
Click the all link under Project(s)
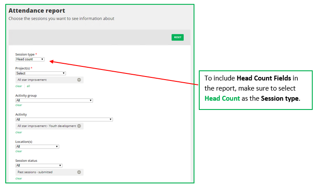pos(29,86)
